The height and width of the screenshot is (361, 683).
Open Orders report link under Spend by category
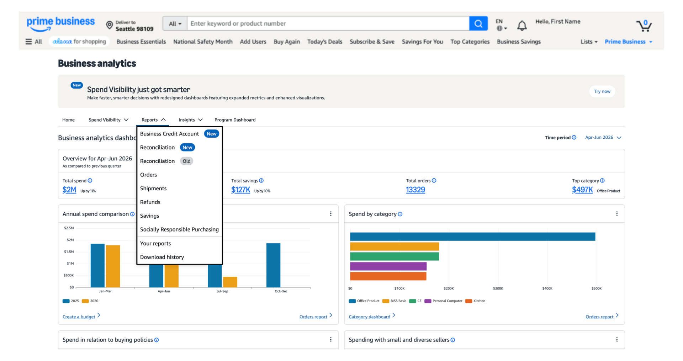pos(599,317)
